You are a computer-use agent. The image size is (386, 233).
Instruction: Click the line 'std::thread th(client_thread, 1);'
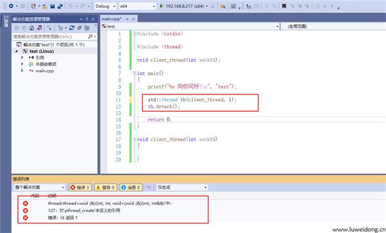[192, 99]
